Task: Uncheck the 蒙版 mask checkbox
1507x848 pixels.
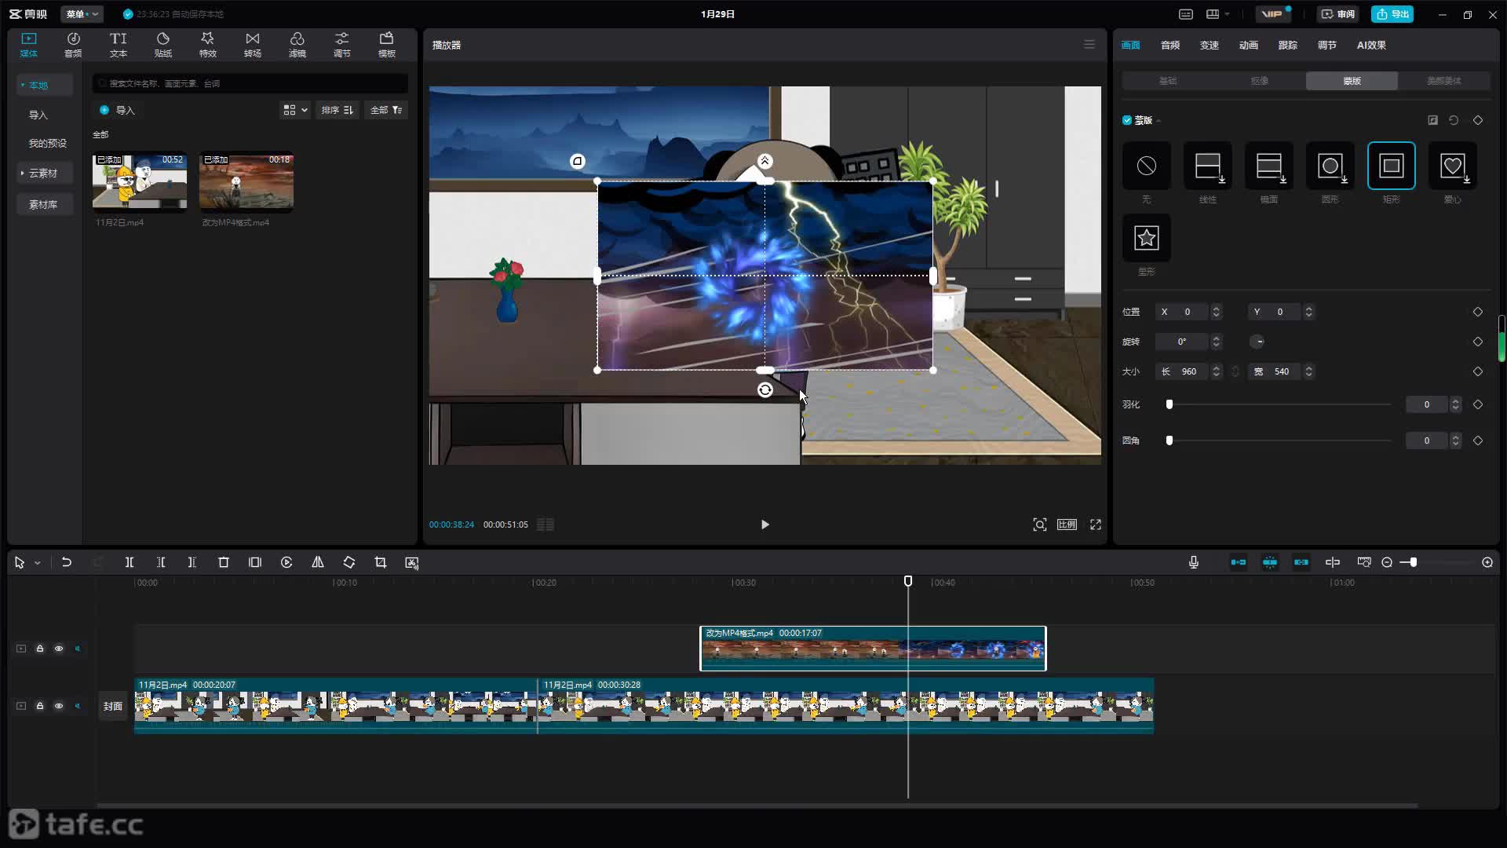Action: 1127,120
